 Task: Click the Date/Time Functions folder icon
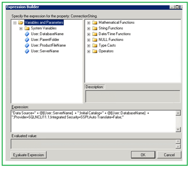click(95, 34)
